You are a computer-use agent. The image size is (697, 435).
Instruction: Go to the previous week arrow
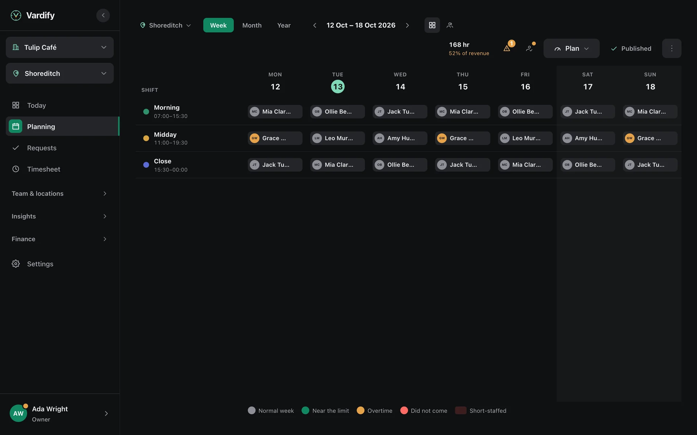[x=315, y=25]
